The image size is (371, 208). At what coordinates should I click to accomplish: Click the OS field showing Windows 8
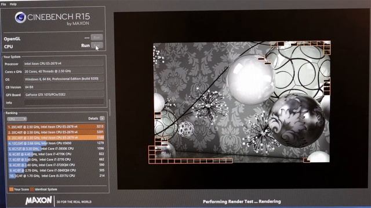coord(64,79)
